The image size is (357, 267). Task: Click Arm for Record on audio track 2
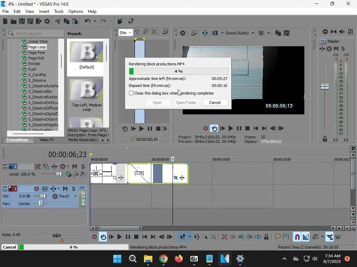36,189
